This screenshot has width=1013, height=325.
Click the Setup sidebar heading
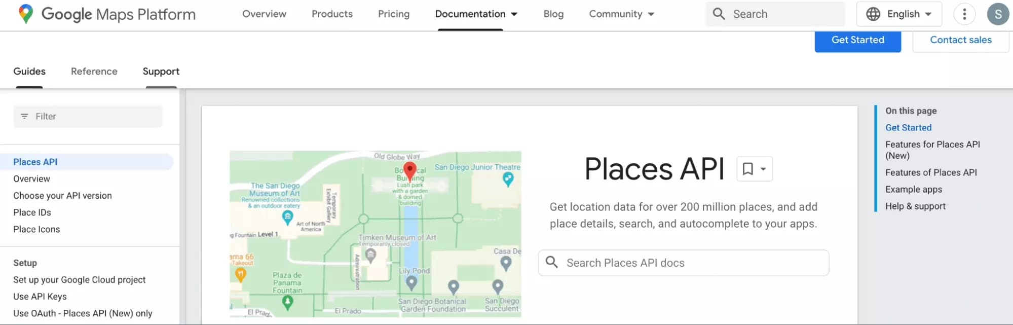point(25,263)
